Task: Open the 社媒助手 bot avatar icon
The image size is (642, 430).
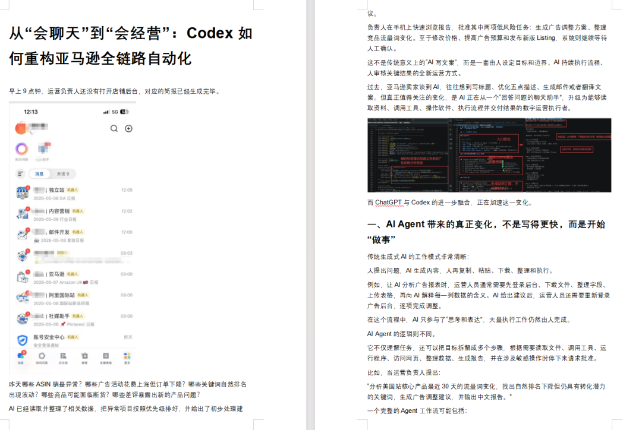Action: tap(23, 318)
